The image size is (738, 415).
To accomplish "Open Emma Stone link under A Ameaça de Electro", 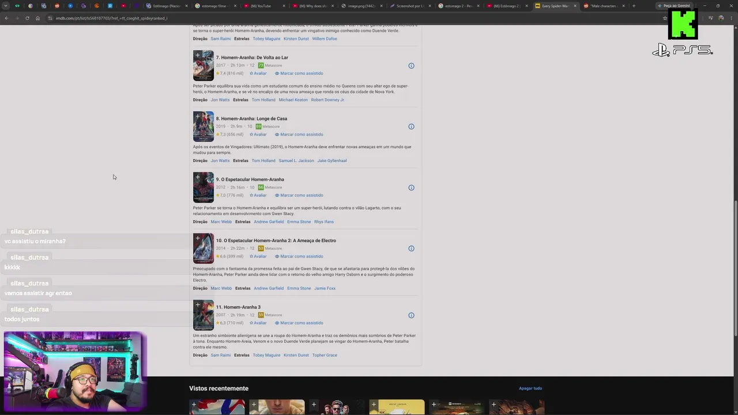I will tap(299, 289).
